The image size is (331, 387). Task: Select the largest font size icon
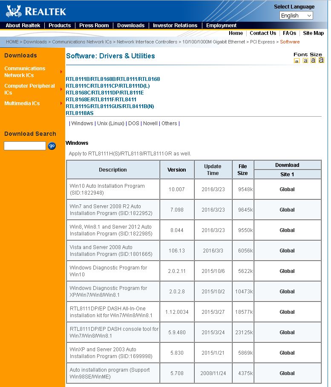click(321, 60)
